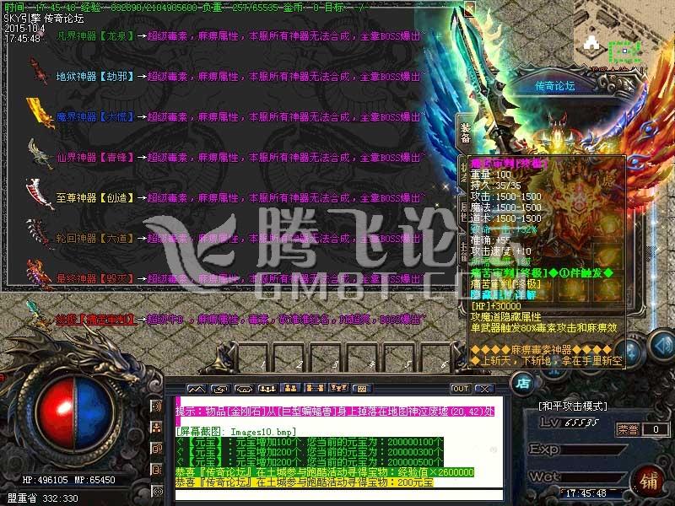Click the X button beside OUT
The image size is (675, 506).
coord(484,389)
